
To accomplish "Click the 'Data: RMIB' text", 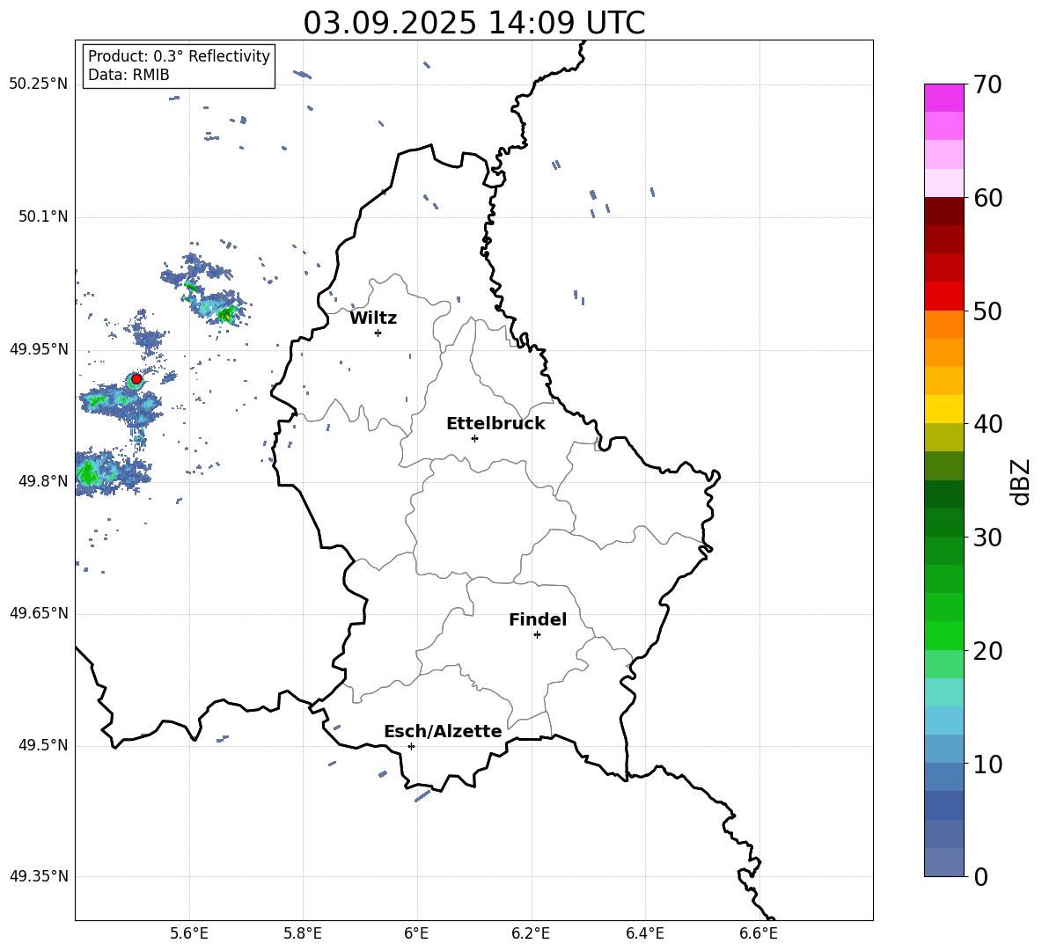I will [x=128, y=75].
